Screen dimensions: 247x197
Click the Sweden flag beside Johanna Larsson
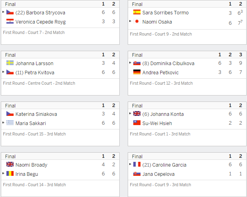[10, 63]
